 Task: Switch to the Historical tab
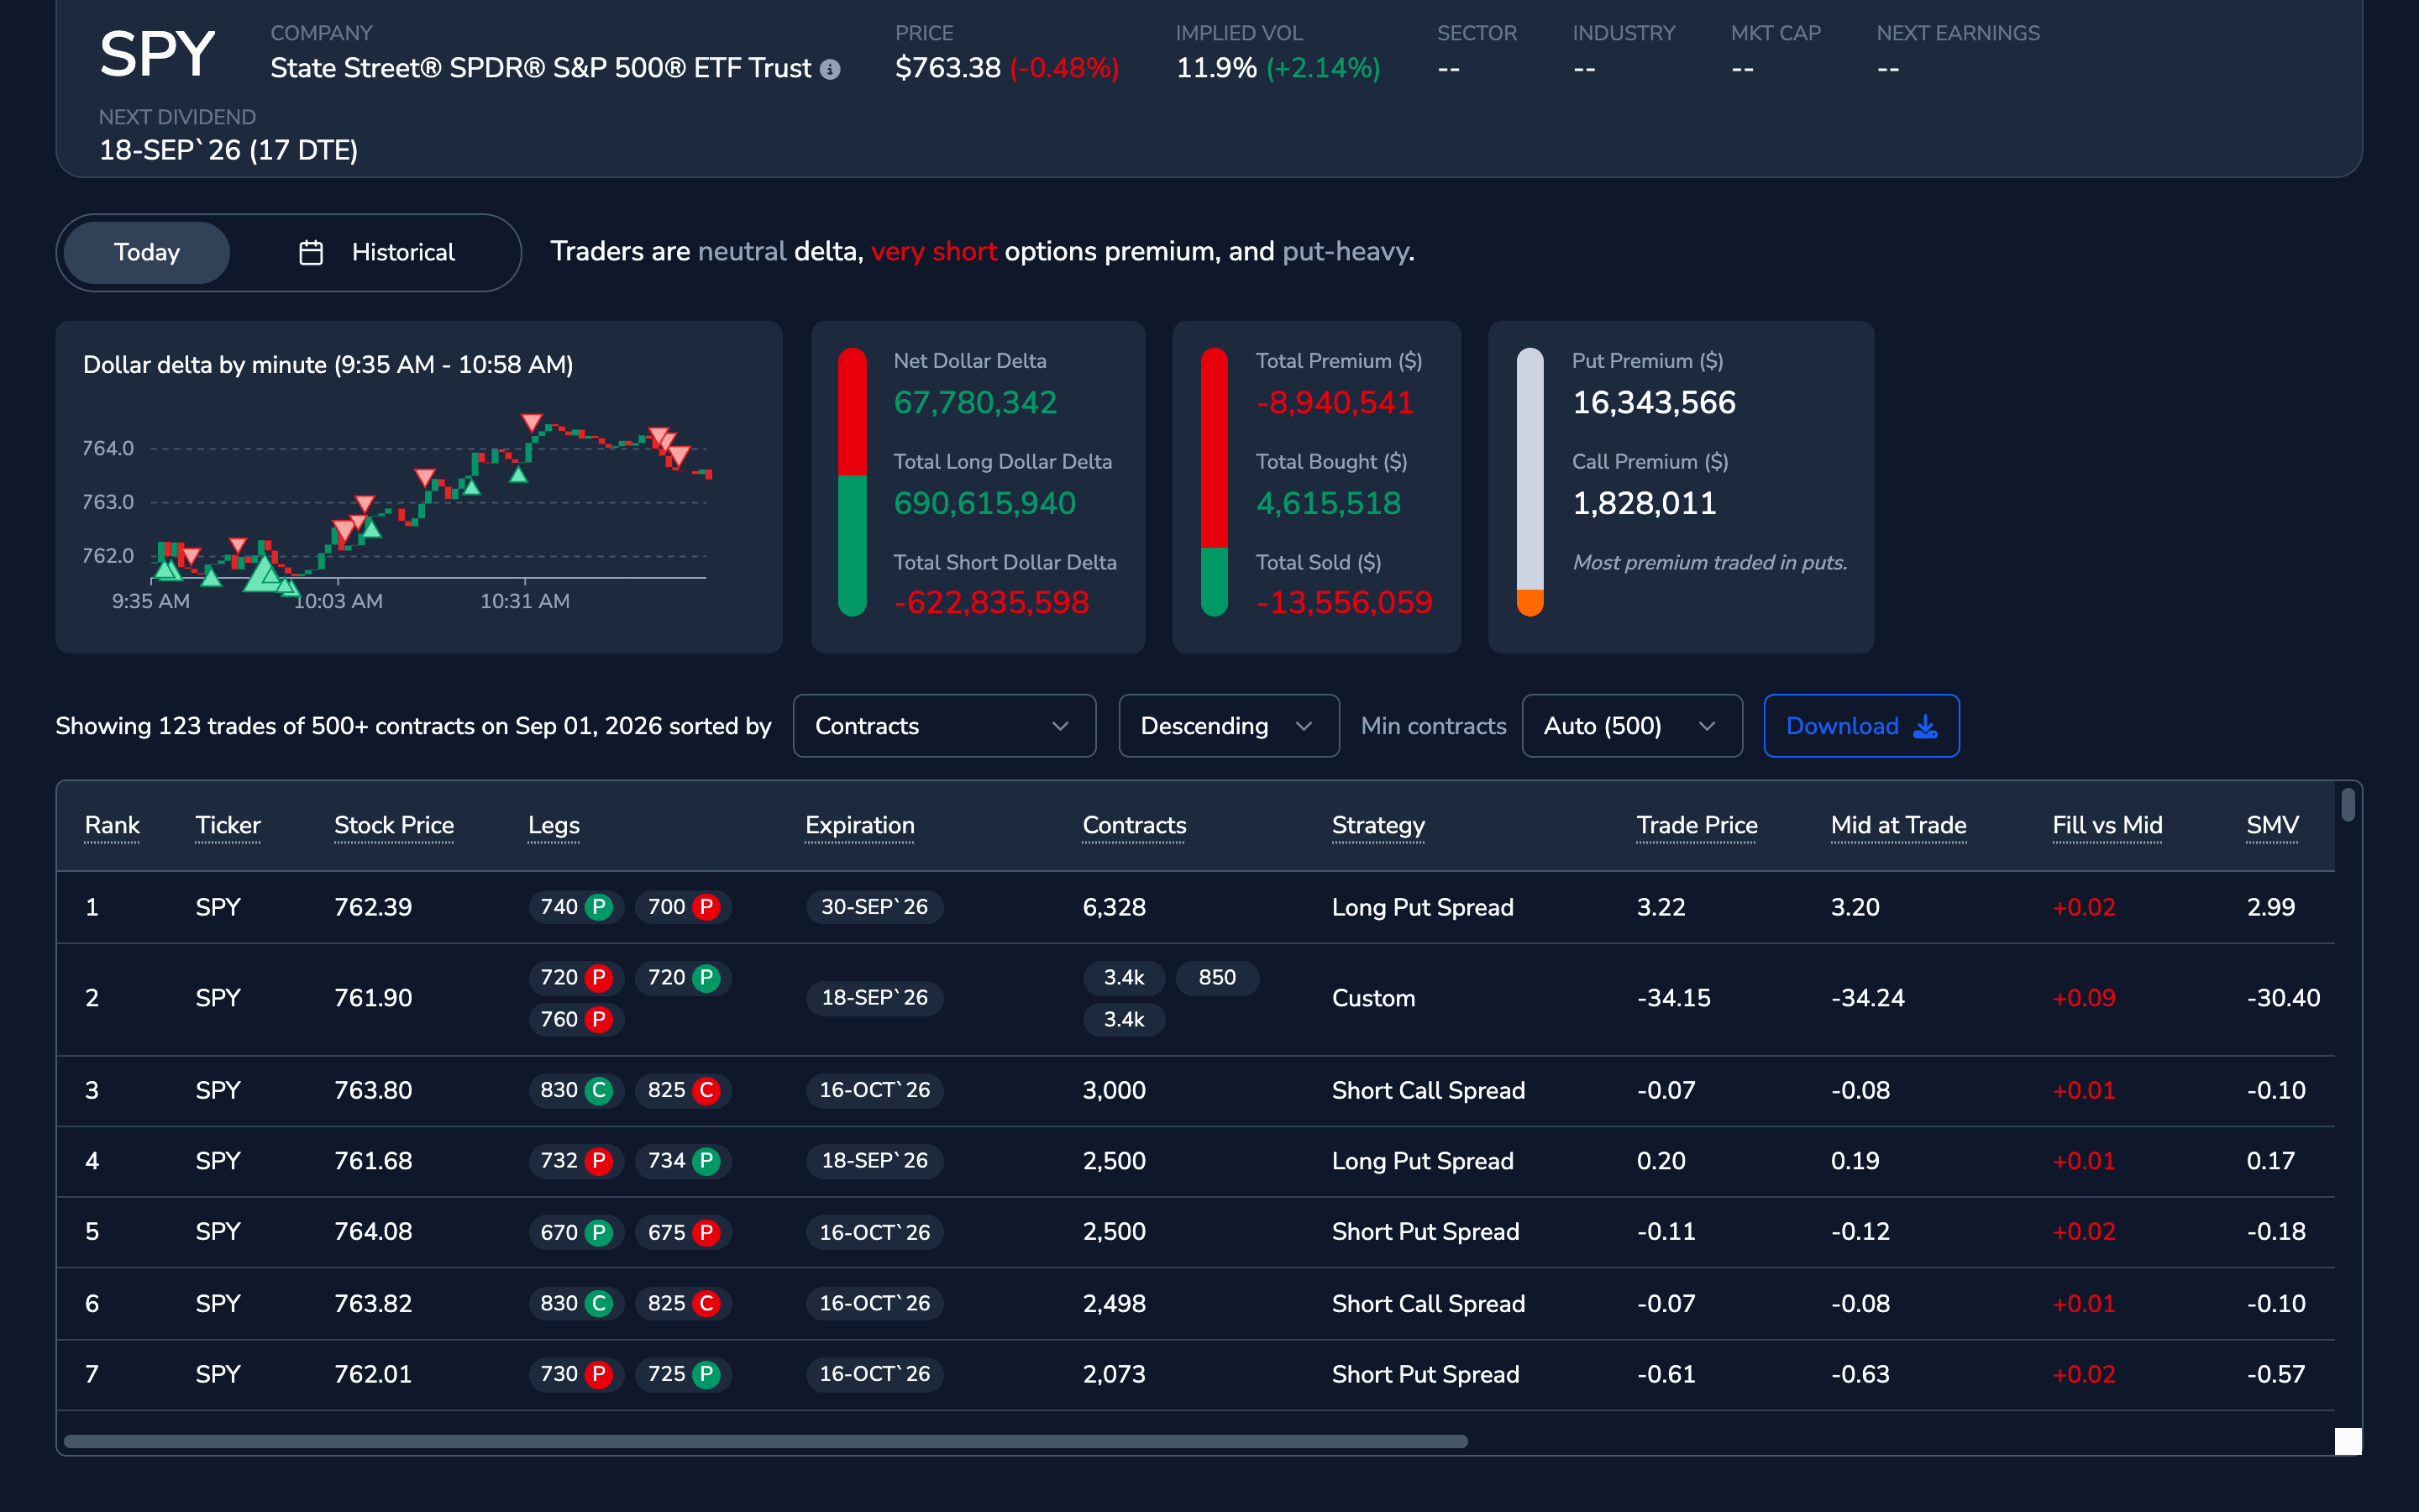377,252
